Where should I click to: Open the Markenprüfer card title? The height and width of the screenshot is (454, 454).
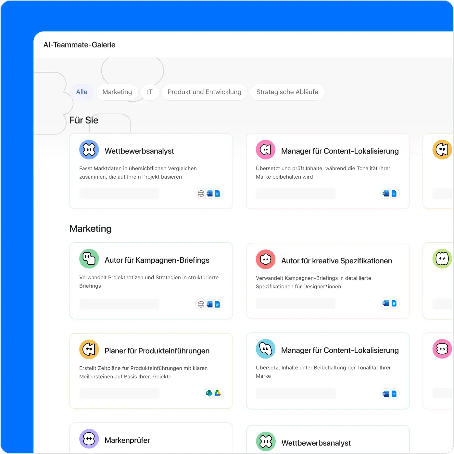pyautogui.click(x=127, y=440)
